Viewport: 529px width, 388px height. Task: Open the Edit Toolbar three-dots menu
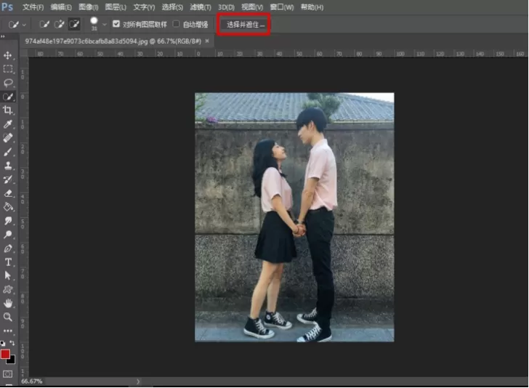[8, 331]
